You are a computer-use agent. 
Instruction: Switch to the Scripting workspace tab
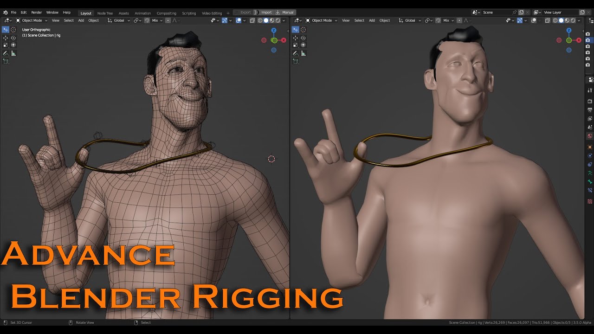point(189,13)
